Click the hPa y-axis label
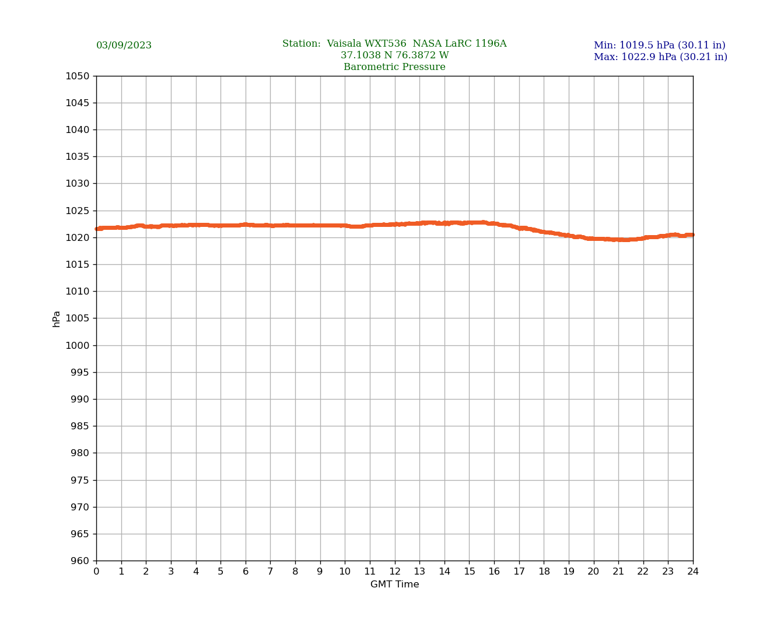The width and height of the screenshot is (770, 630). click(x=57, y=318)
